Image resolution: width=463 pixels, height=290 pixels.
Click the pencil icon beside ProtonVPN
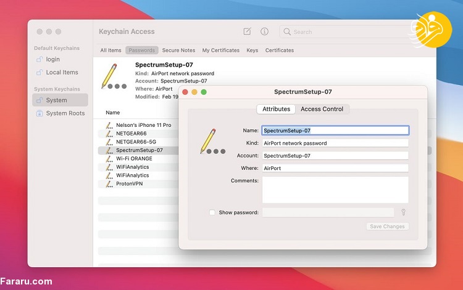(109, 184)
